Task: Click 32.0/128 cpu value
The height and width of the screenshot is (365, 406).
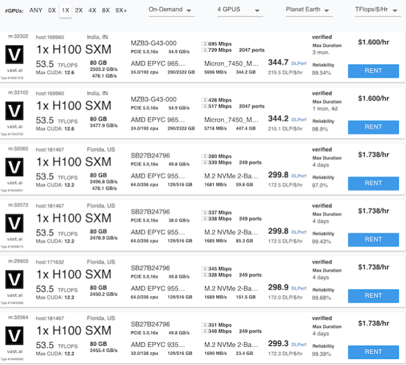Action: click(x=144, y=353)
